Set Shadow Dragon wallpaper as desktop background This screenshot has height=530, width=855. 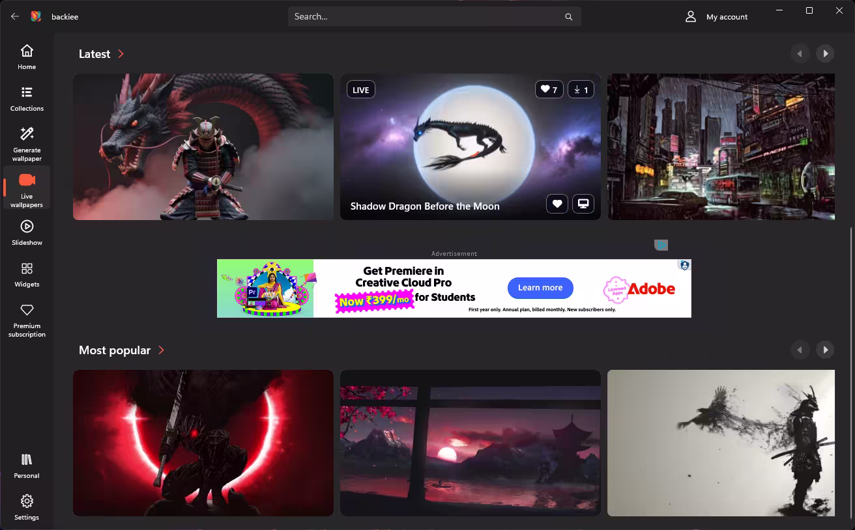583,204
